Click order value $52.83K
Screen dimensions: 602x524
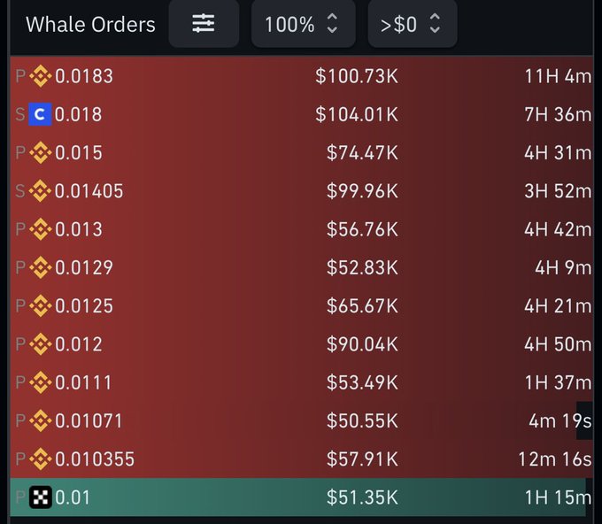click(x=362, y=267)
